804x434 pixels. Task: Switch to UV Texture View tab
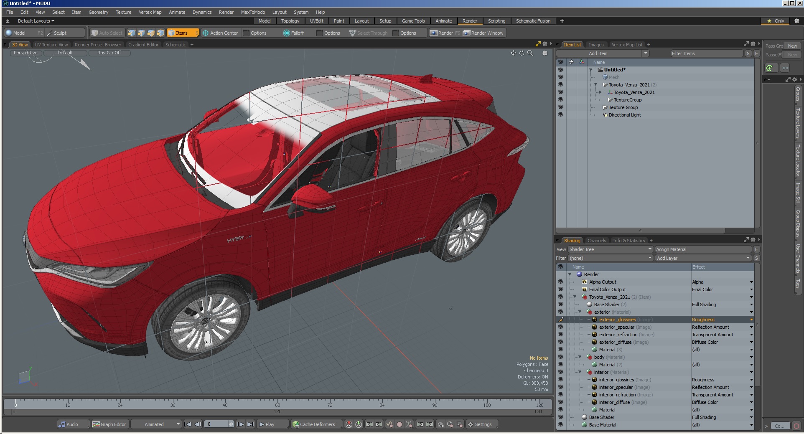tap(51, 45)
